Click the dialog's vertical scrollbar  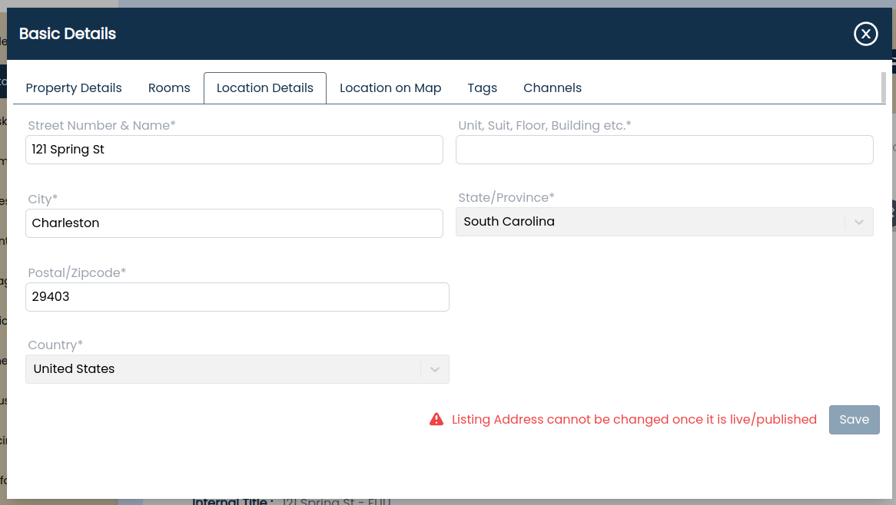(x=883, y=87)
